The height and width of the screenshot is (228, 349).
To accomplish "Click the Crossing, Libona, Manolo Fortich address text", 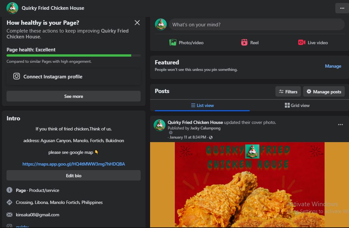I will click(59, 202).
